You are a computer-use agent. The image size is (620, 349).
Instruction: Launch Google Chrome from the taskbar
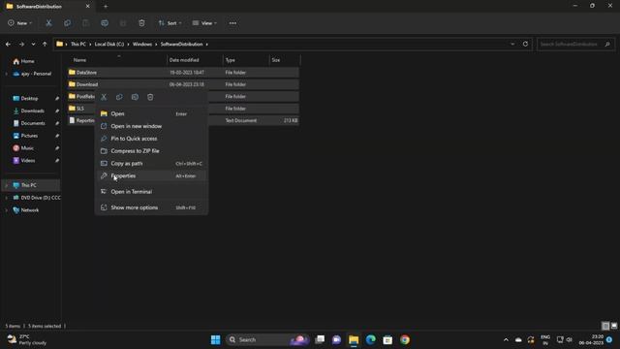(x=405, y=339)
